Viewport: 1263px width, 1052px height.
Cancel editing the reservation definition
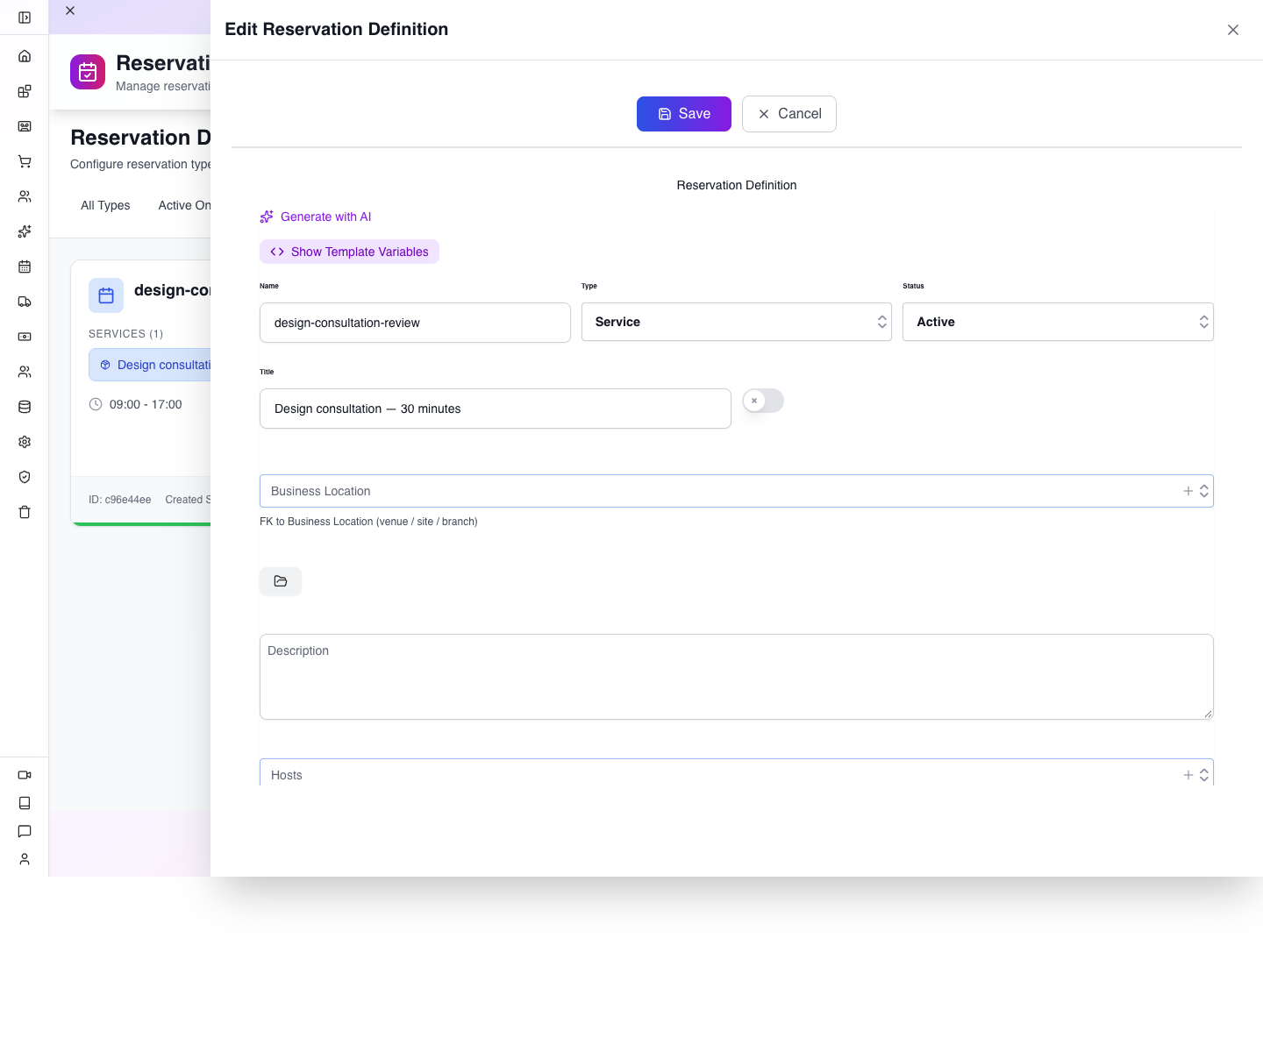point(789,114)
